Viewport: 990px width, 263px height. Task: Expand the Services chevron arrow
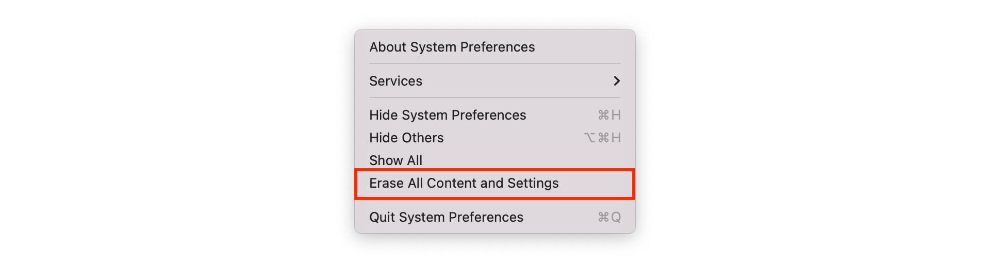click(x=616, y=81)
